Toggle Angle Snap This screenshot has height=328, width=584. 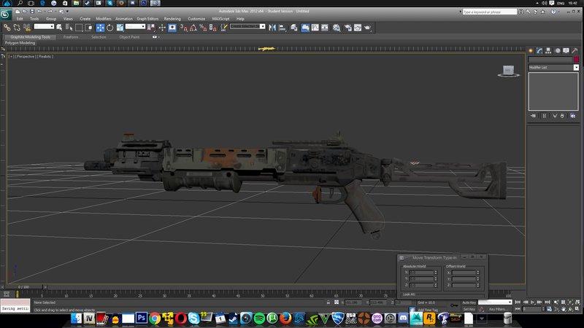click(x=193, y=27)
